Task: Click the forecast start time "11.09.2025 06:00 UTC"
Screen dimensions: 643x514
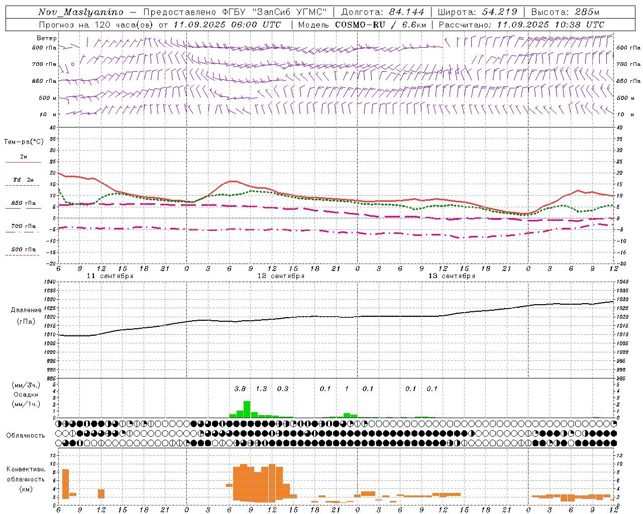Action: (x=227, y=25)
